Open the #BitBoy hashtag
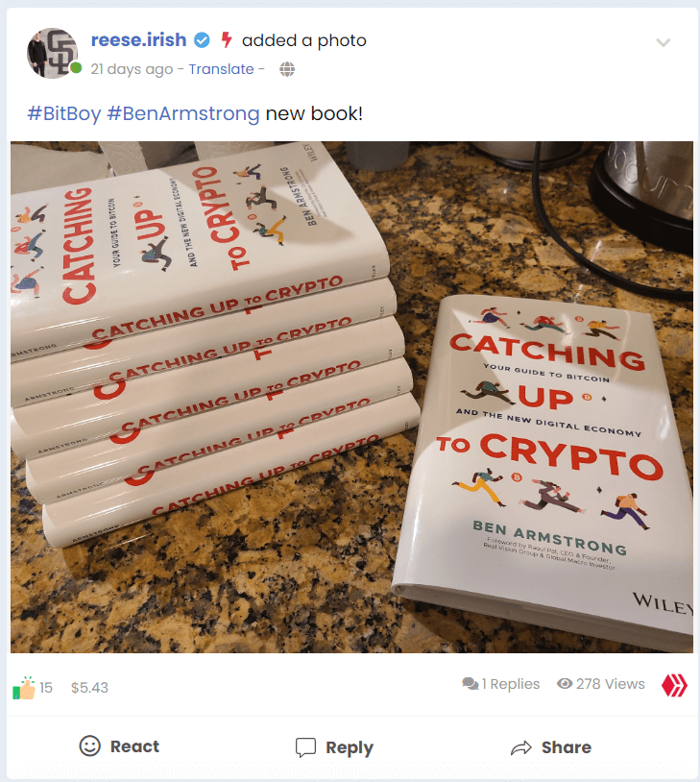The height and width of the screenshot is (782, 700). point(63,113)
